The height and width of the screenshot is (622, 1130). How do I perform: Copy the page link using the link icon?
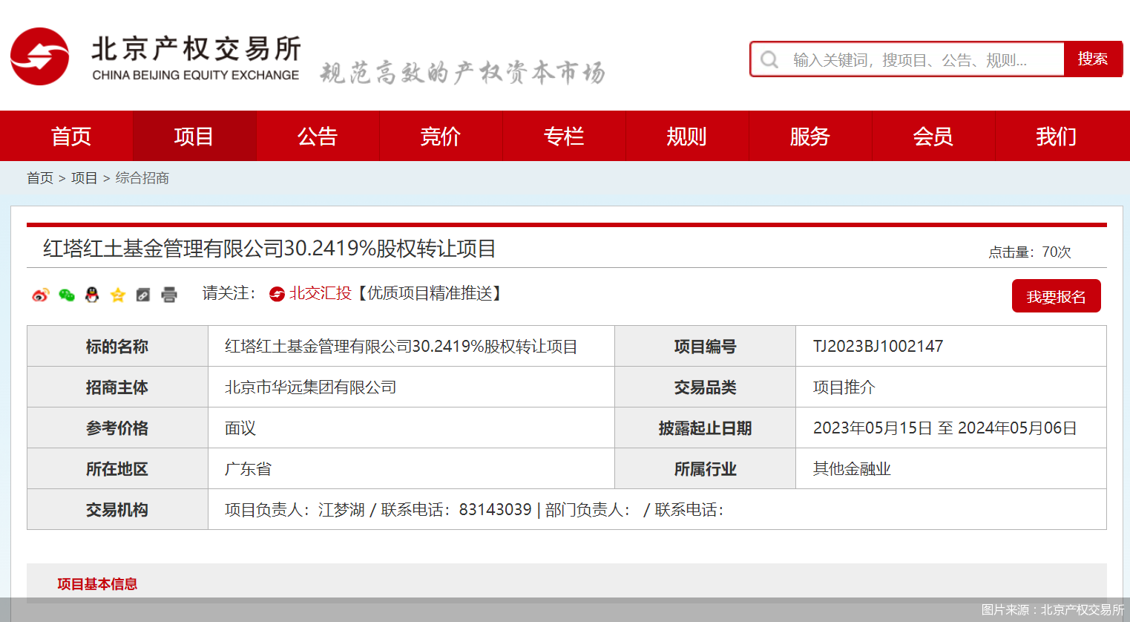[x=141, y=295]
